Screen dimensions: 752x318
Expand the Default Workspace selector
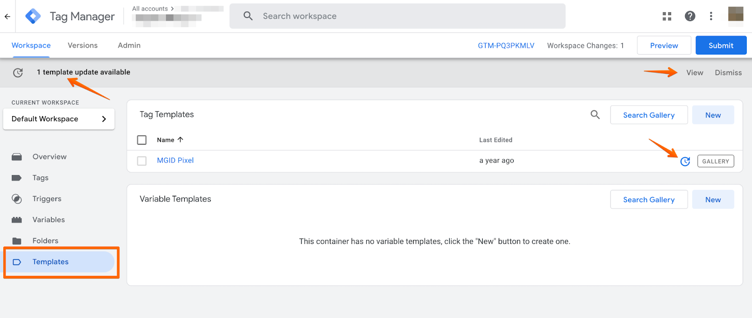pyautogui.click(x=59, y=119)
